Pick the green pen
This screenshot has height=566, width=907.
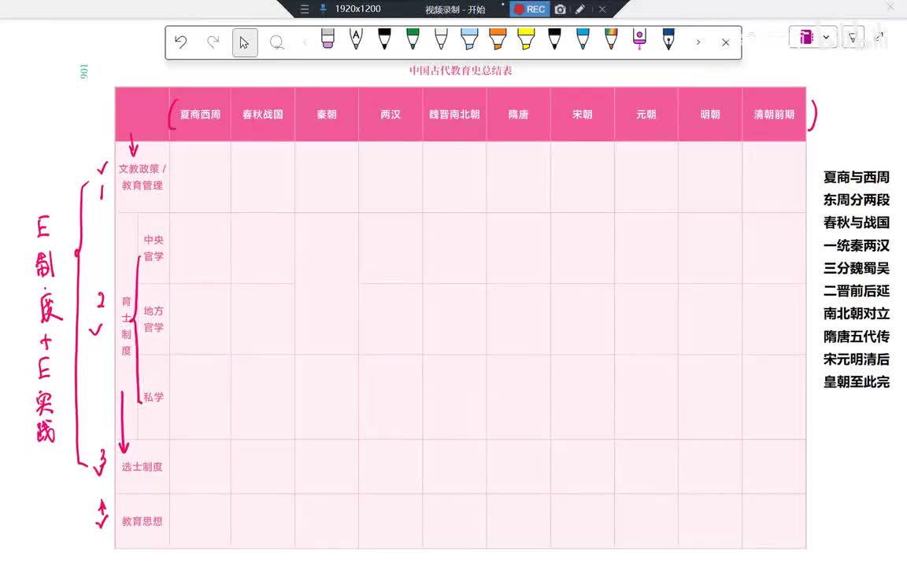tap(413, 39)
